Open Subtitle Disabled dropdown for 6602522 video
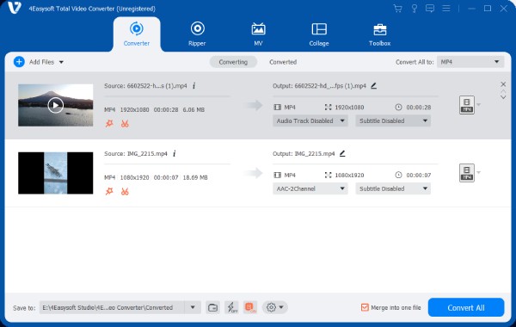 coord(393,120)
